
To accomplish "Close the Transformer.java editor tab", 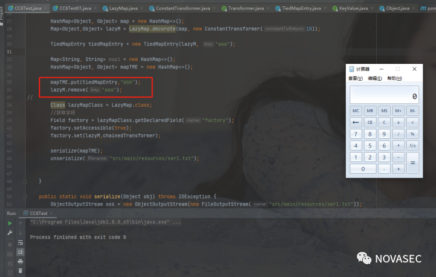I will point(268,8).
